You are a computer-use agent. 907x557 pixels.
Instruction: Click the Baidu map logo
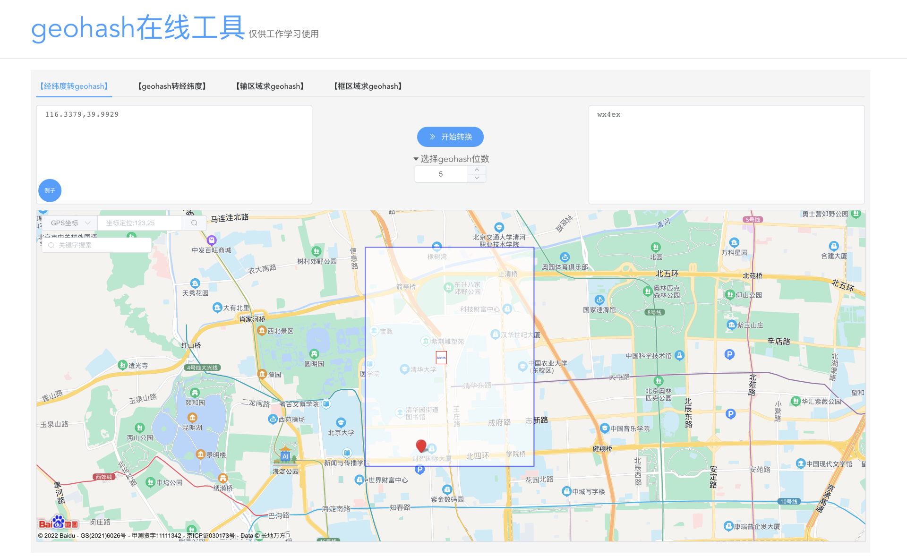58,523
